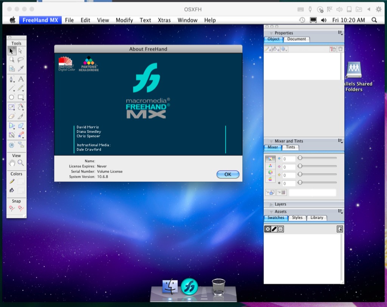Click the yellow value input field
Viewport: 387px width, 307px height.
pyautogui.click(x=289, y=175)
